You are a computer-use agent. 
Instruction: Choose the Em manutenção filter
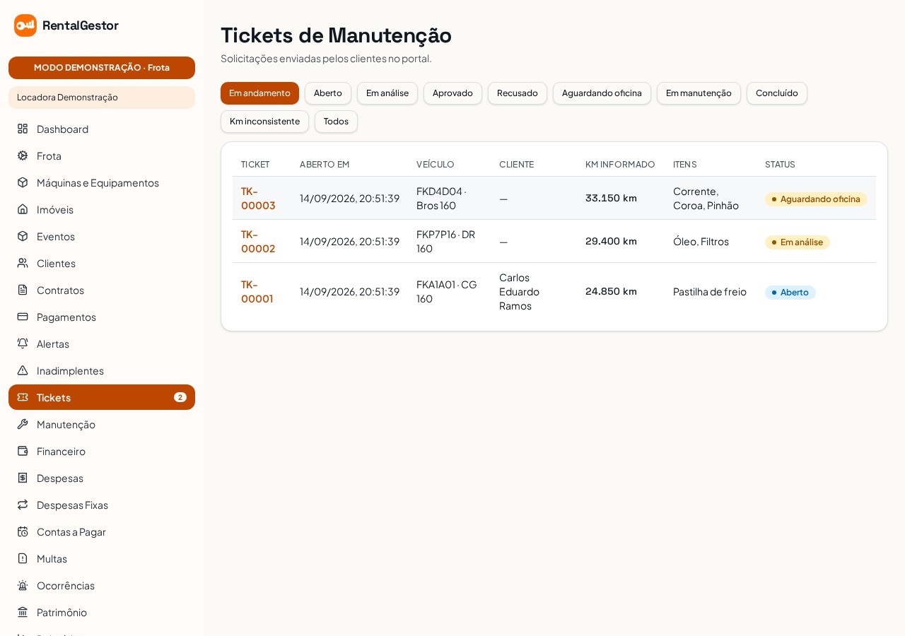pos(699,93)
